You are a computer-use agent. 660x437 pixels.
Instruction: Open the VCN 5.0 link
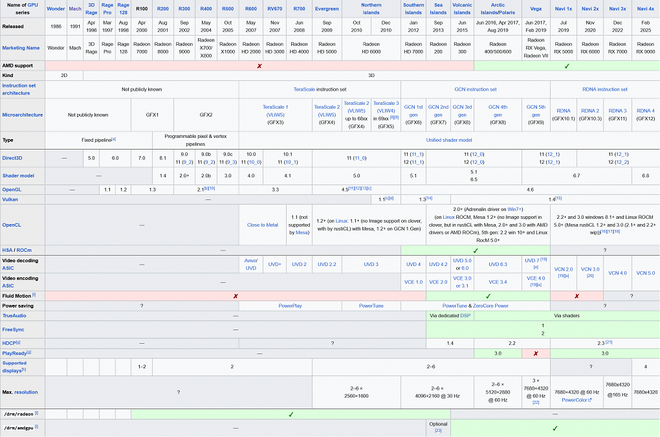pos(645,273)
